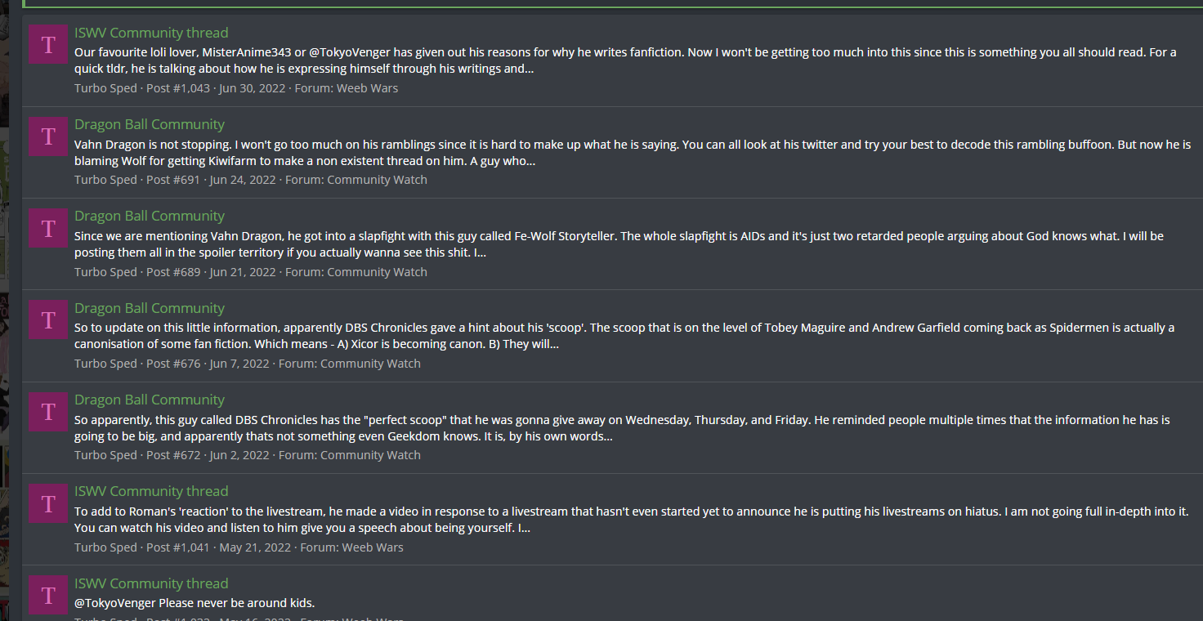1203x621 pixels.
Task: Go to Community Watch forum from post #691
Action: tap(377, 180)
